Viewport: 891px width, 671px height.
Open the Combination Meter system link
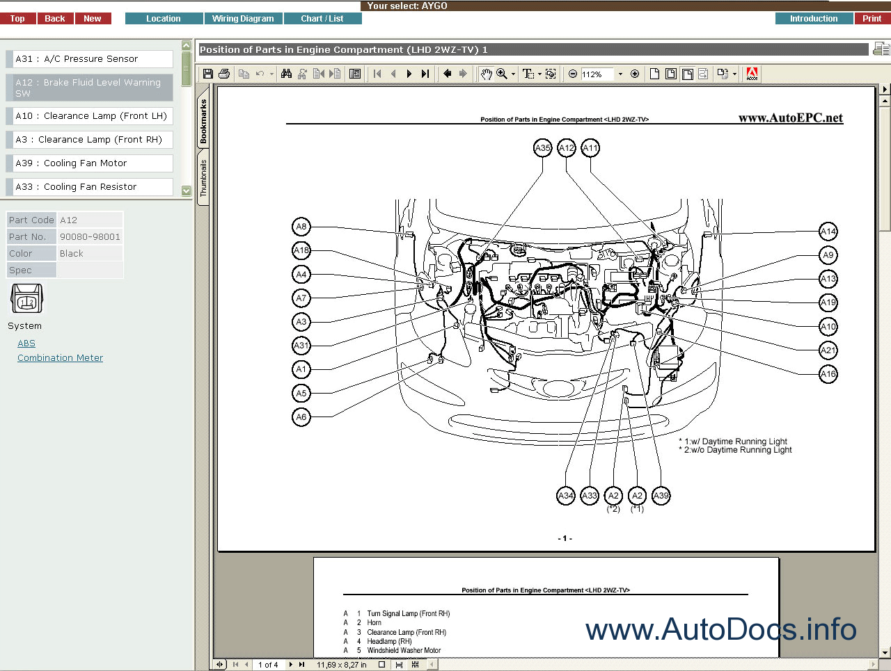[60, 358]
